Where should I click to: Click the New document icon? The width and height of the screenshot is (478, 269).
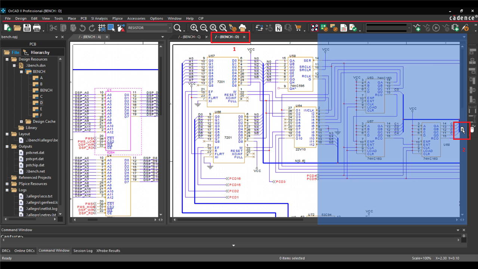(7, 28)
